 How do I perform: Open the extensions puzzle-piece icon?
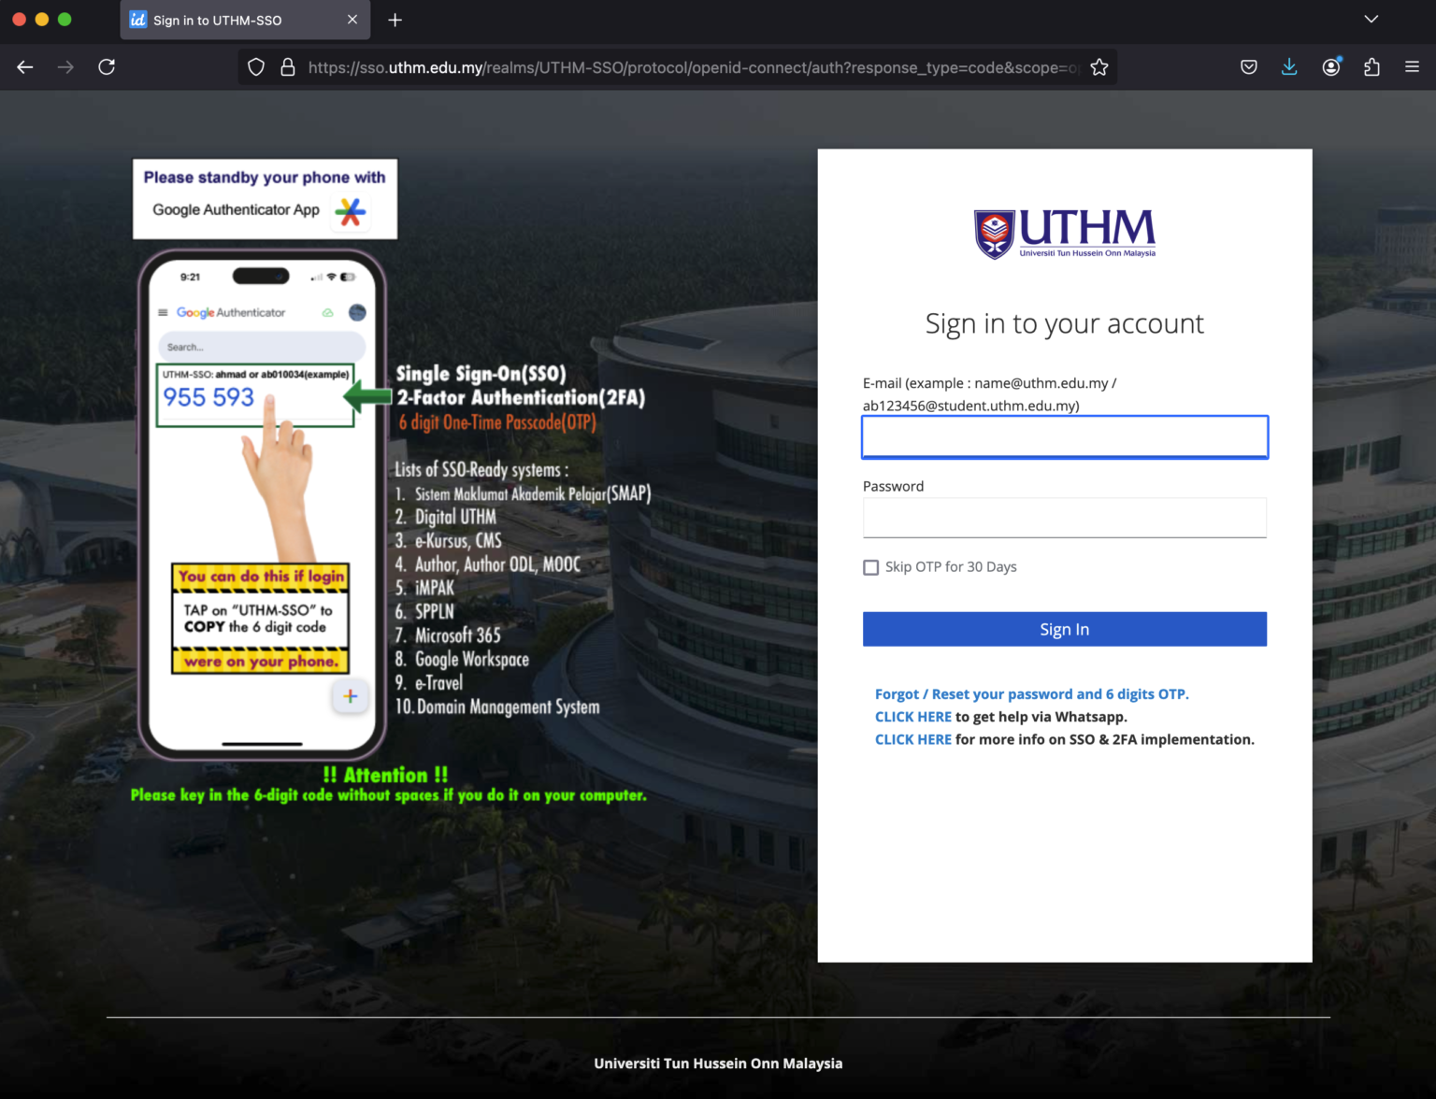1371,66
